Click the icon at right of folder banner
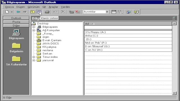Image resolution: width=180 pixels, height=101 pixels. 174,18
